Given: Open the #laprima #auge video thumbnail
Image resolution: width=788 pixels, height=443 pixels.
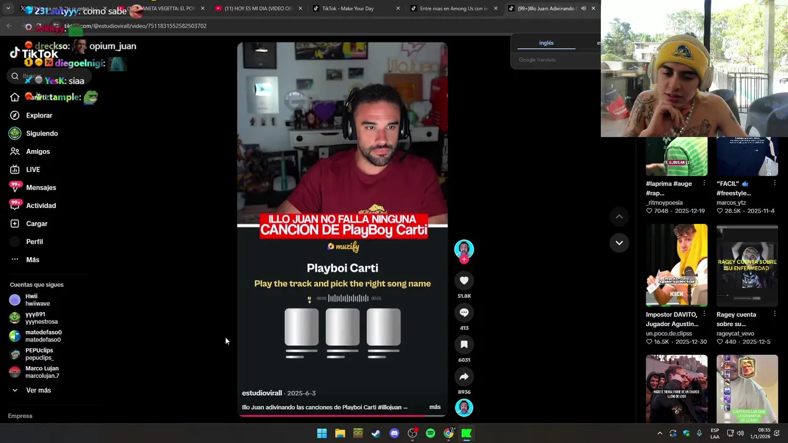Looking at the screenshot, I should tap(677, 157).
